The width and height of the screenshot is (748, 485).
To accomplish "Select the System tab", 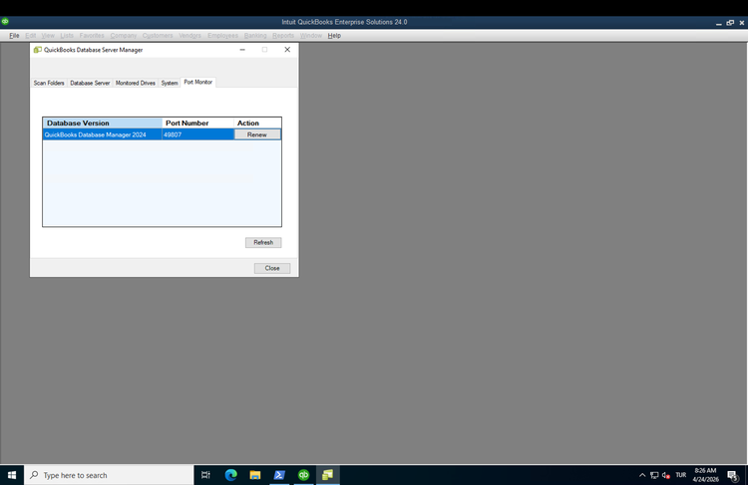I will pyautogui.click(x=170, y=83).
